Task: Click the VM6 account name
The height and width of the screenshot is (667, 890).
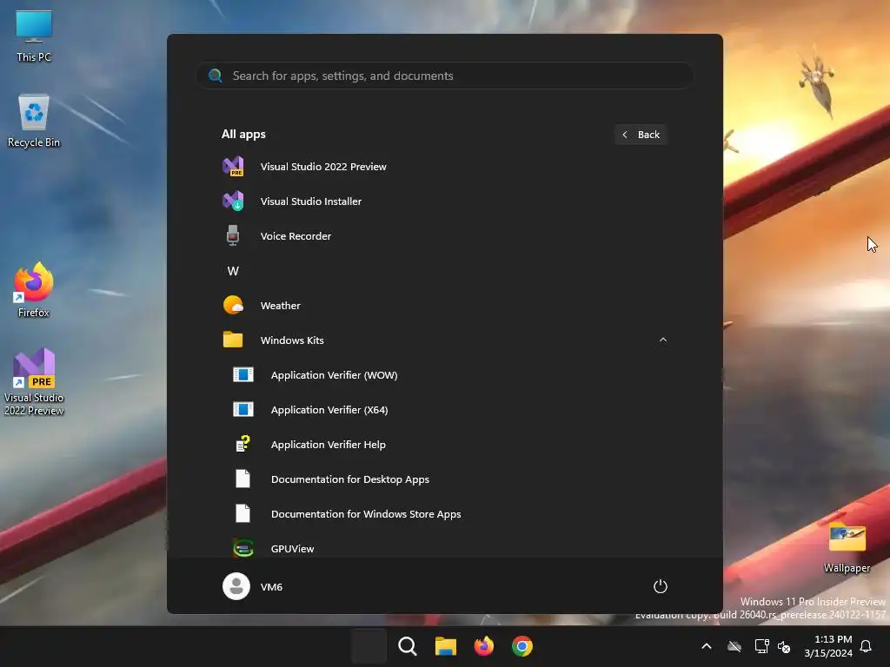Action: (x=271, y=587)
